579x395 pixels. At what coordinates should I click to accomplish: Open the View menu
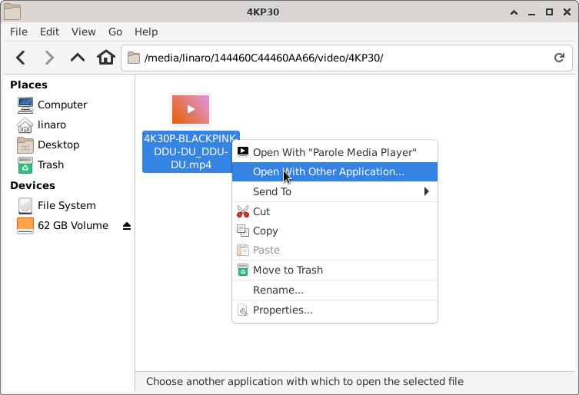point(84,32)
